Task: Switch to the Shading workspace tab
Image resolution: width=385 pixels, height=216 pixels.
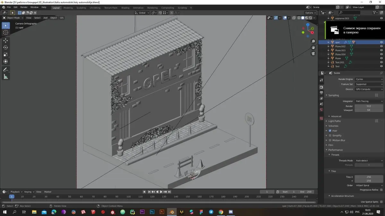Action: pos(125,8)
